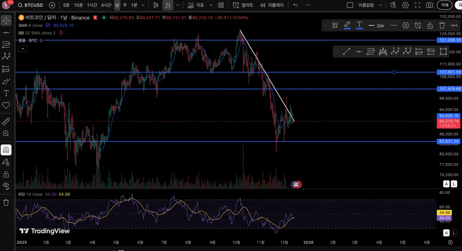
Task: Toggle lock all drawings padlock
Action: (6, 174)
